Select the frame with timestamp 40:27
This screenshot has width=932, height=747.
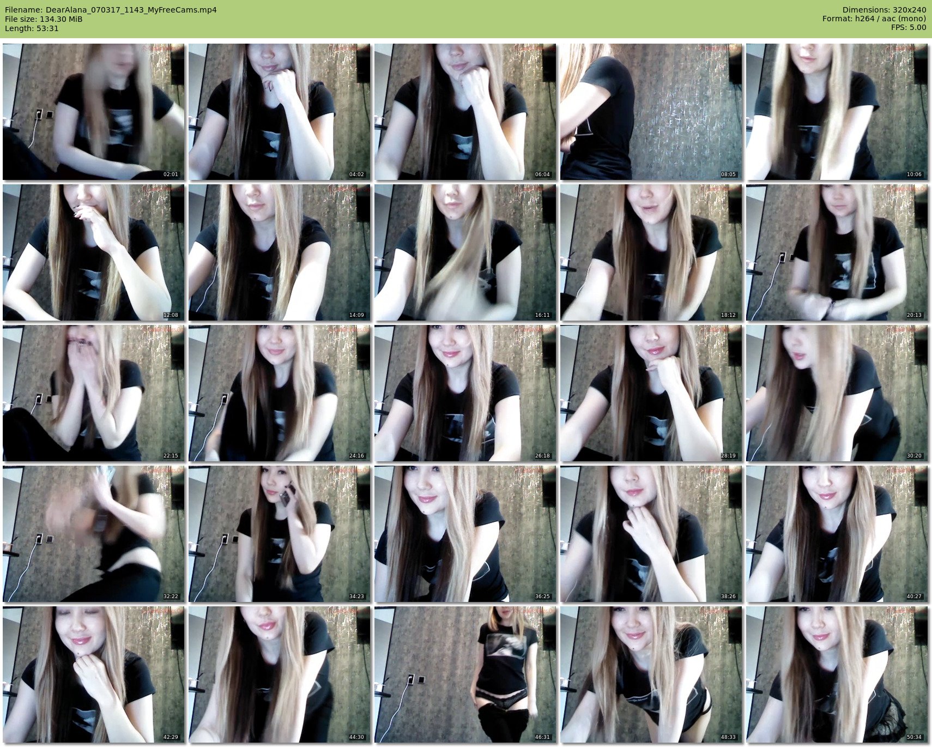[x=837, y=534]
